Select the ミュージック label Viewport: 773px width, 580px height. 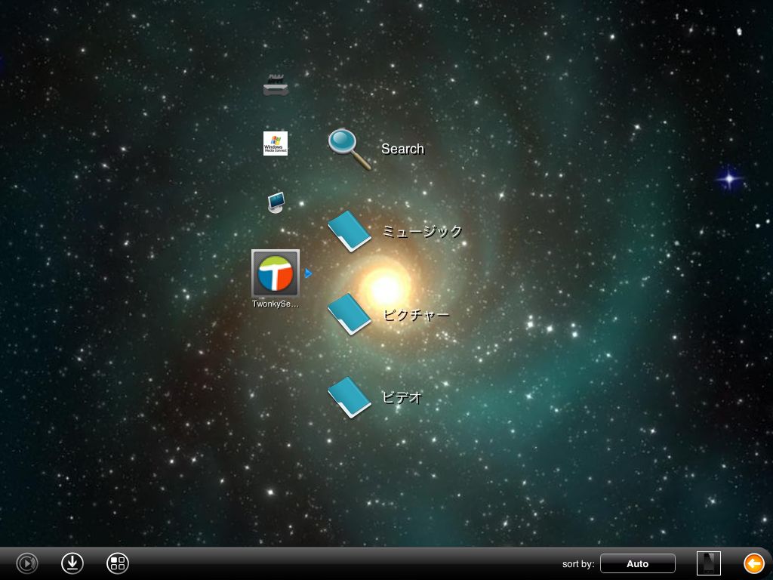click(422, 231)
